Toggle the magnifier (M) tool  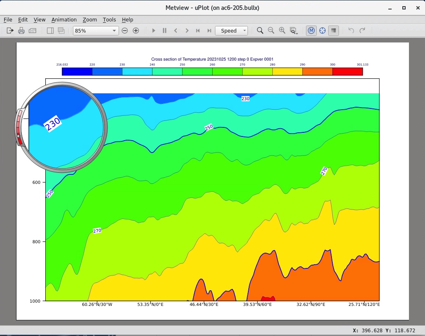(311, 31)
